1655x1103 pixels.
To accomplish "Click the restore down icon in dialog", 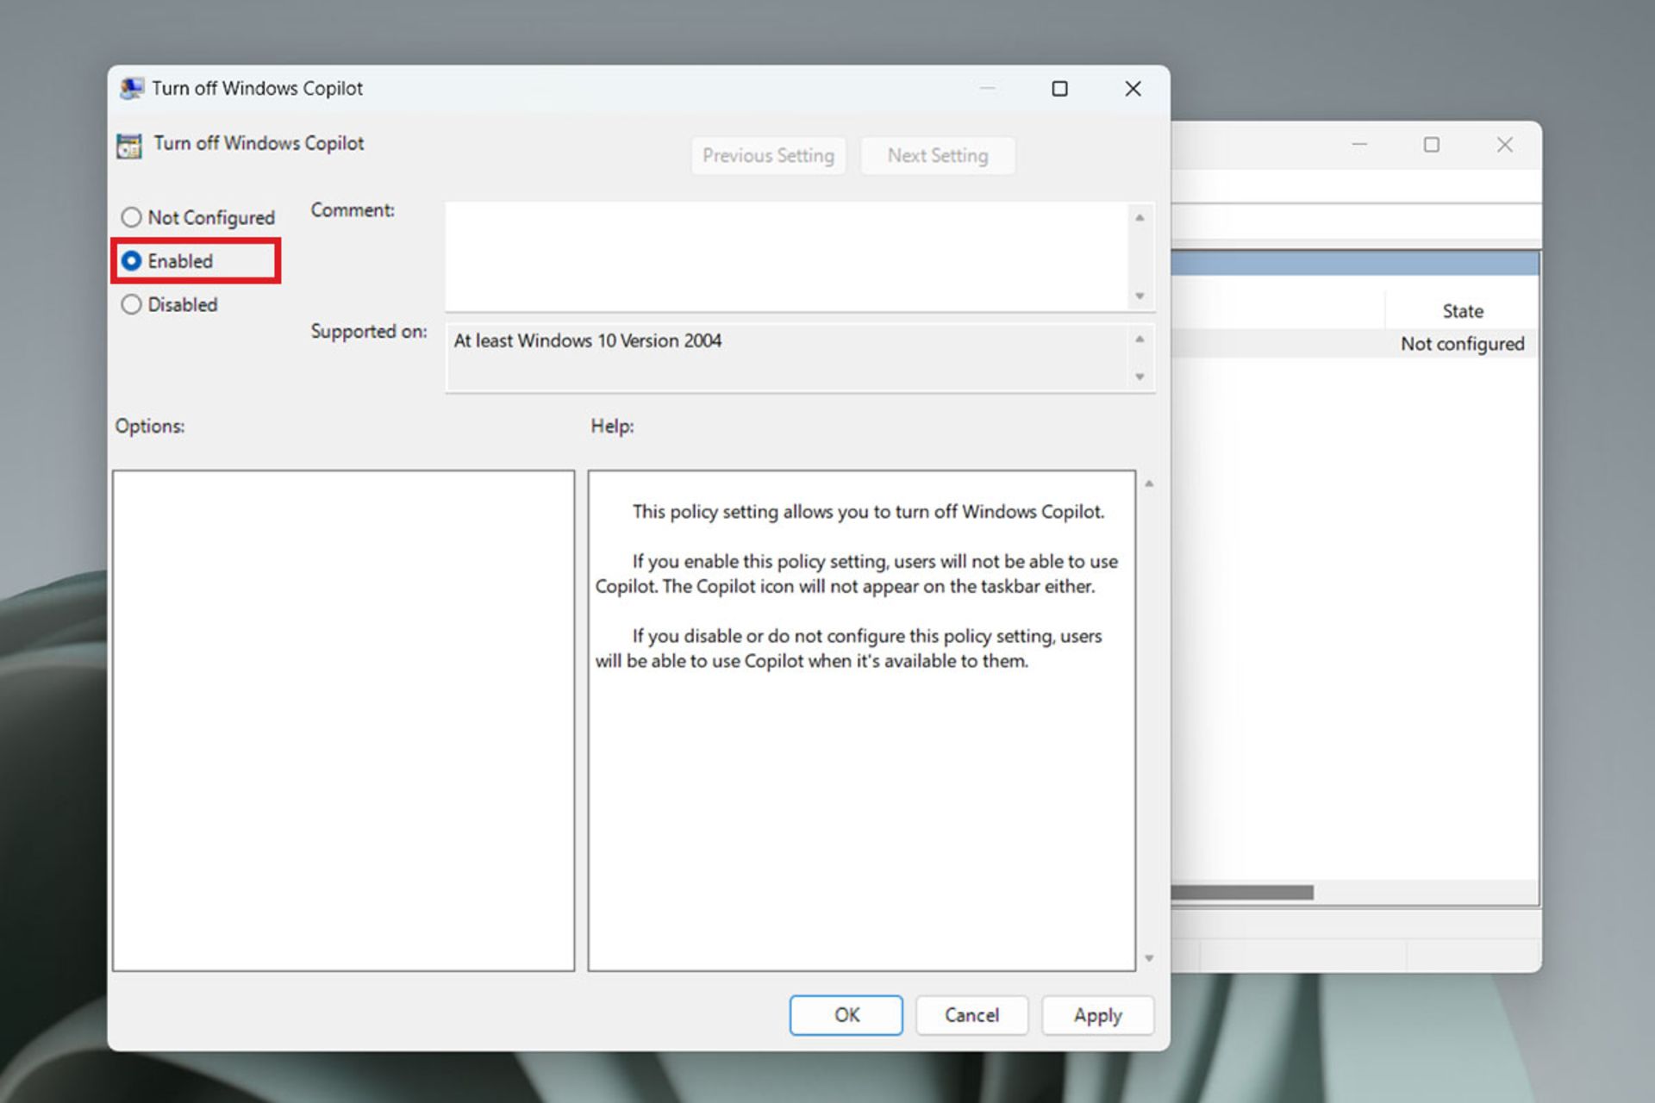I will (1058, 89).
